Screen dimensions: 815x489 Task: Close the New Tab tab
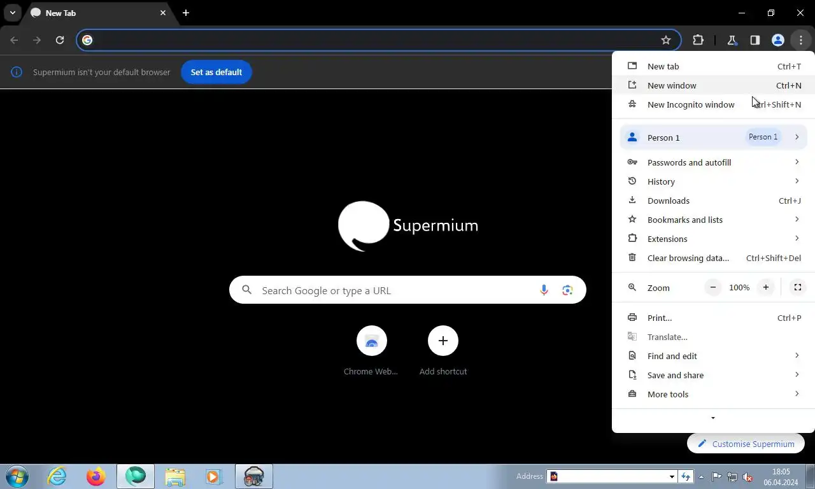point(163,13)
